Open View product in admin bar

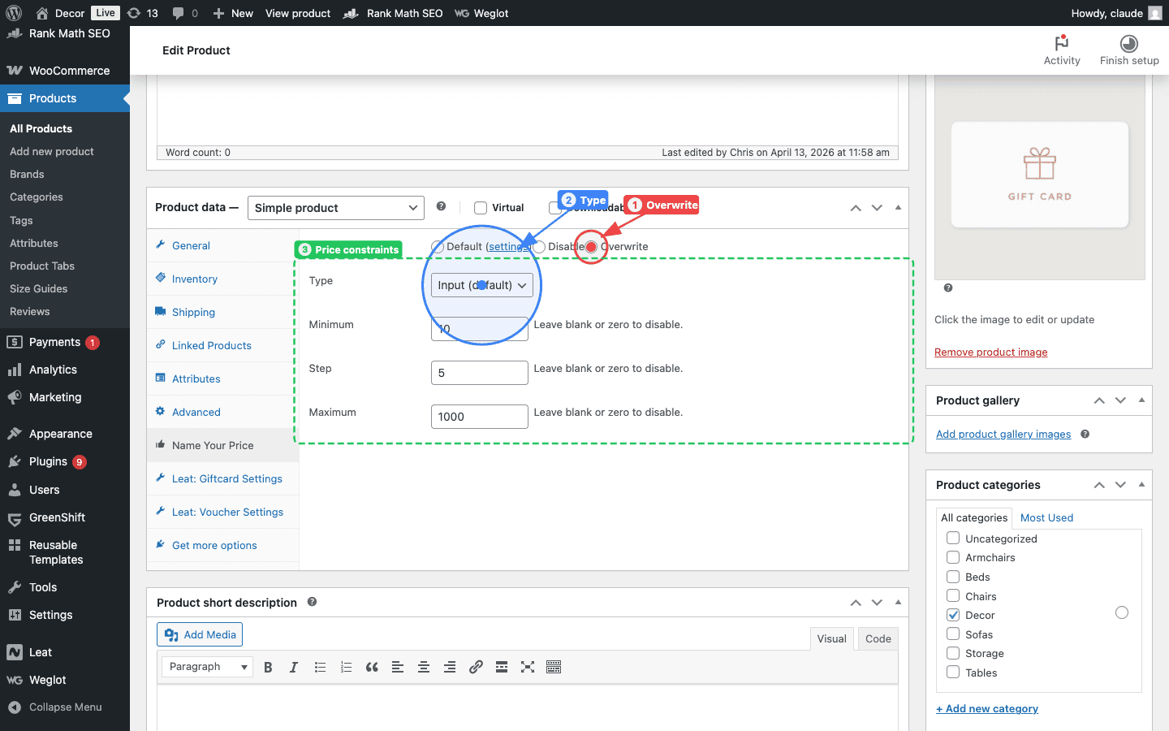298,13
